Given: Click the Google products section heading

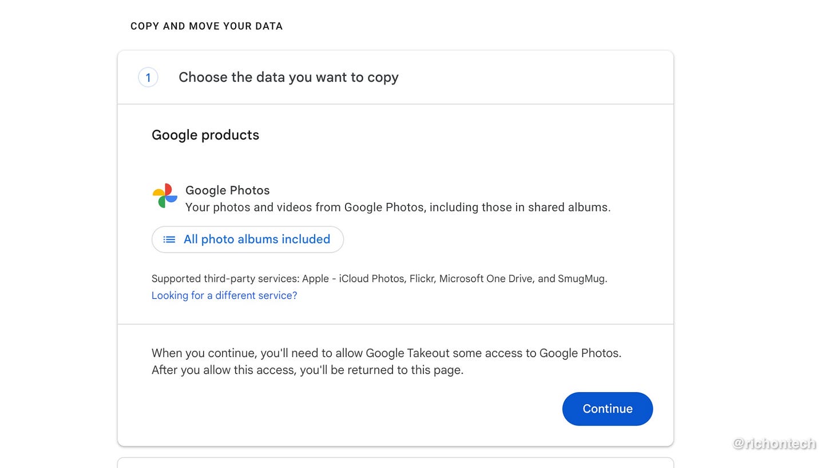Looking at the screenshot, I should [x=205, y=135].
